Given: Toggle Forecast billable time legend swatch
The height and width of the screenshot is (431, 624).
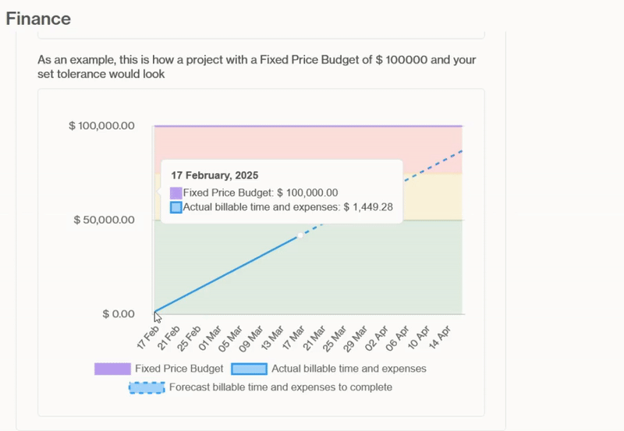Looking at the screenshot, I should [x=146, y=387].
